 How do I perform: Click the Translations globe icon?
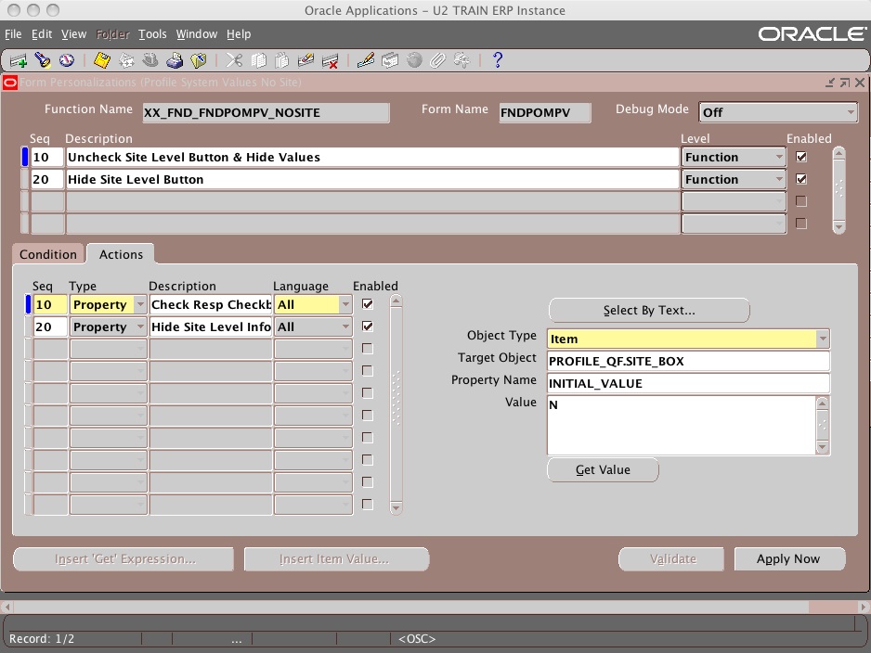(x=414, y=60)
